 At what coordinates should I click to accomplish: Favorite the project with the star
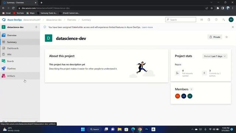(226, 37)
